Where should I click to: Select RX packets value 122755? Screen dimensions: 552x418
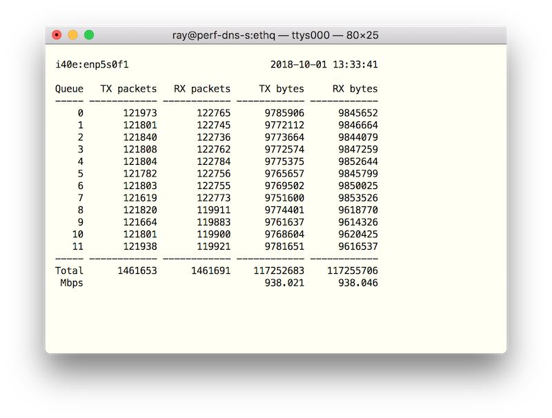click(214, 186)
